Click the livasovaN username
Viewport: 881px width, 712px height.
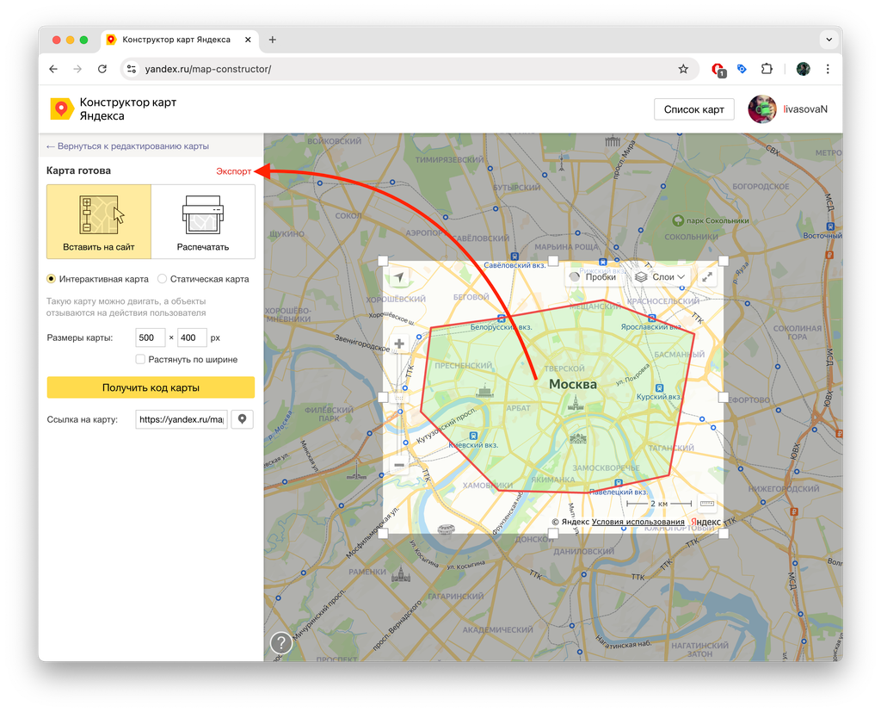point(805,109)
